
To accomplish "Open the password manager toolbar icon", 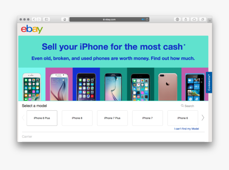I will [x=177, y=19].
